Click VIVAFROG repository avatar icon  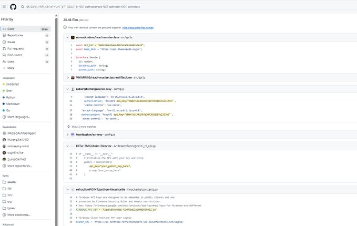pyautogui.click(x=73, y=78)
